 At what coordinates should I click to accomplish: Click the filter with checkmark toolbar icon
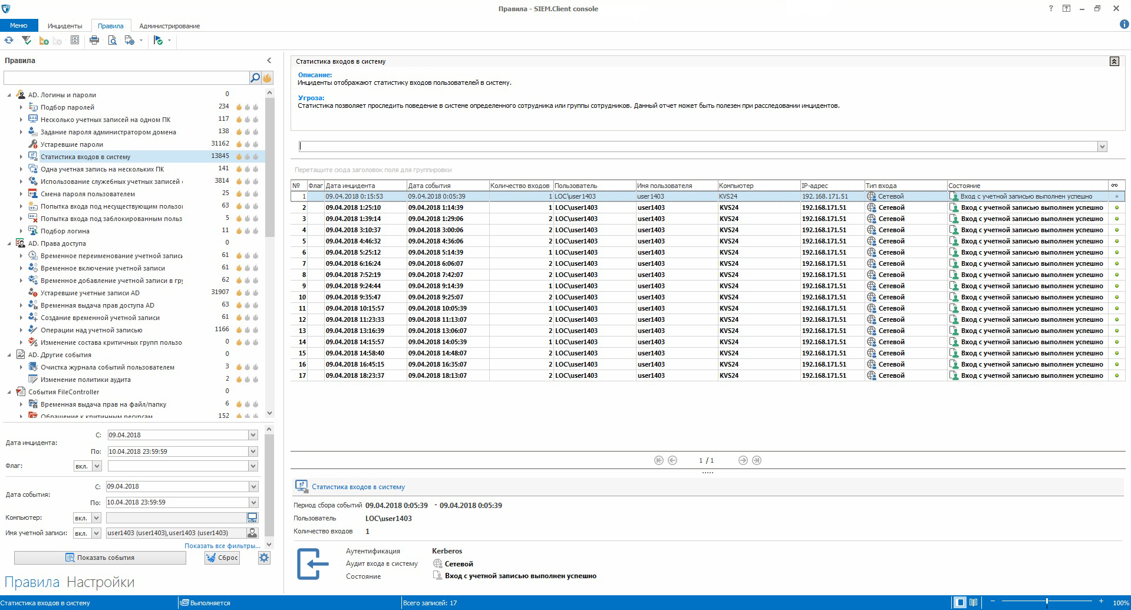27,41
